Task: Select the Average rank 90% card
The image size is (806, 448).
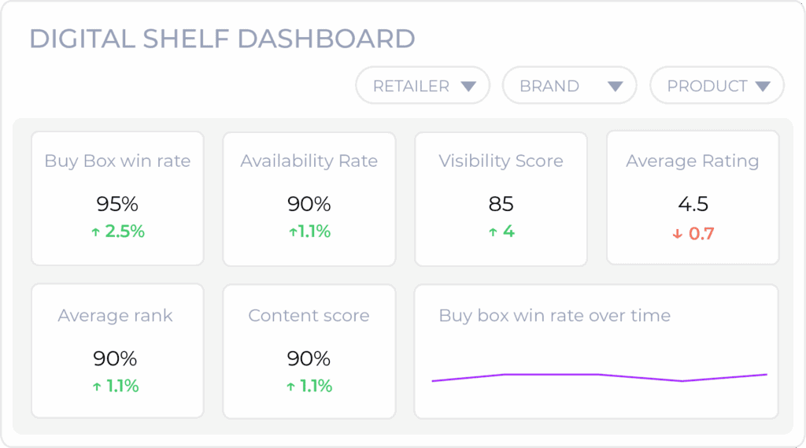Action: (118, 351)
